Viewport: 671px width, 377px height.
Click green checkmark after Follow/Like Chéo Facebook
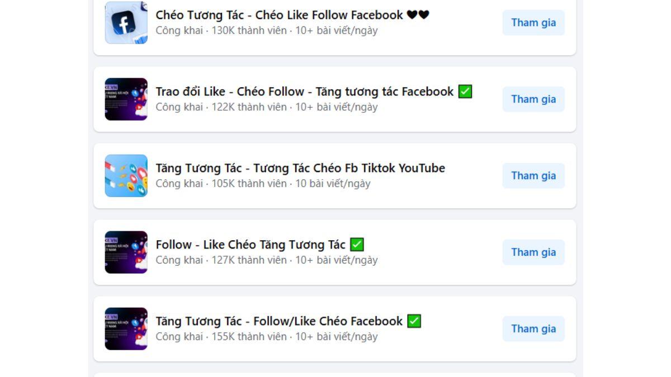414,321
